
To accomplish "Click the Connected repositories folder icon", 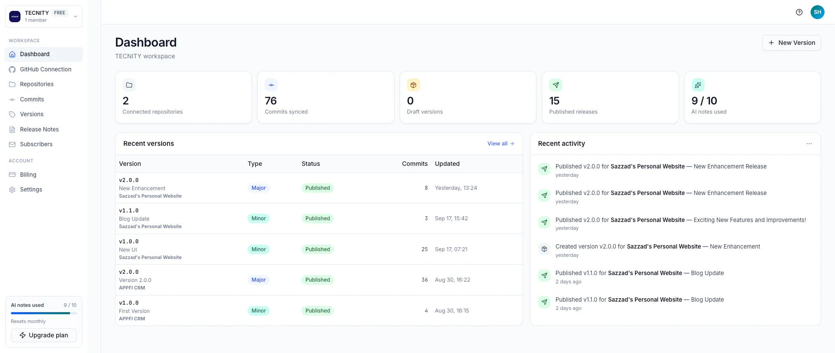I will [129, 85].
